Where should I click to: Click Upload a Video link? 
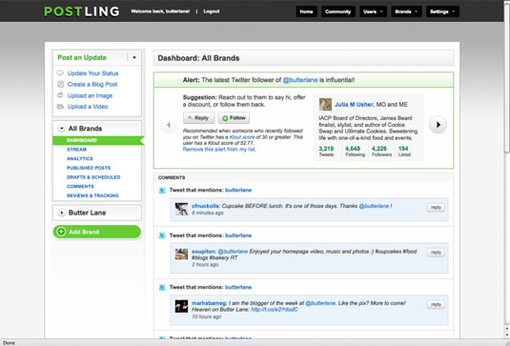(88, 107)
